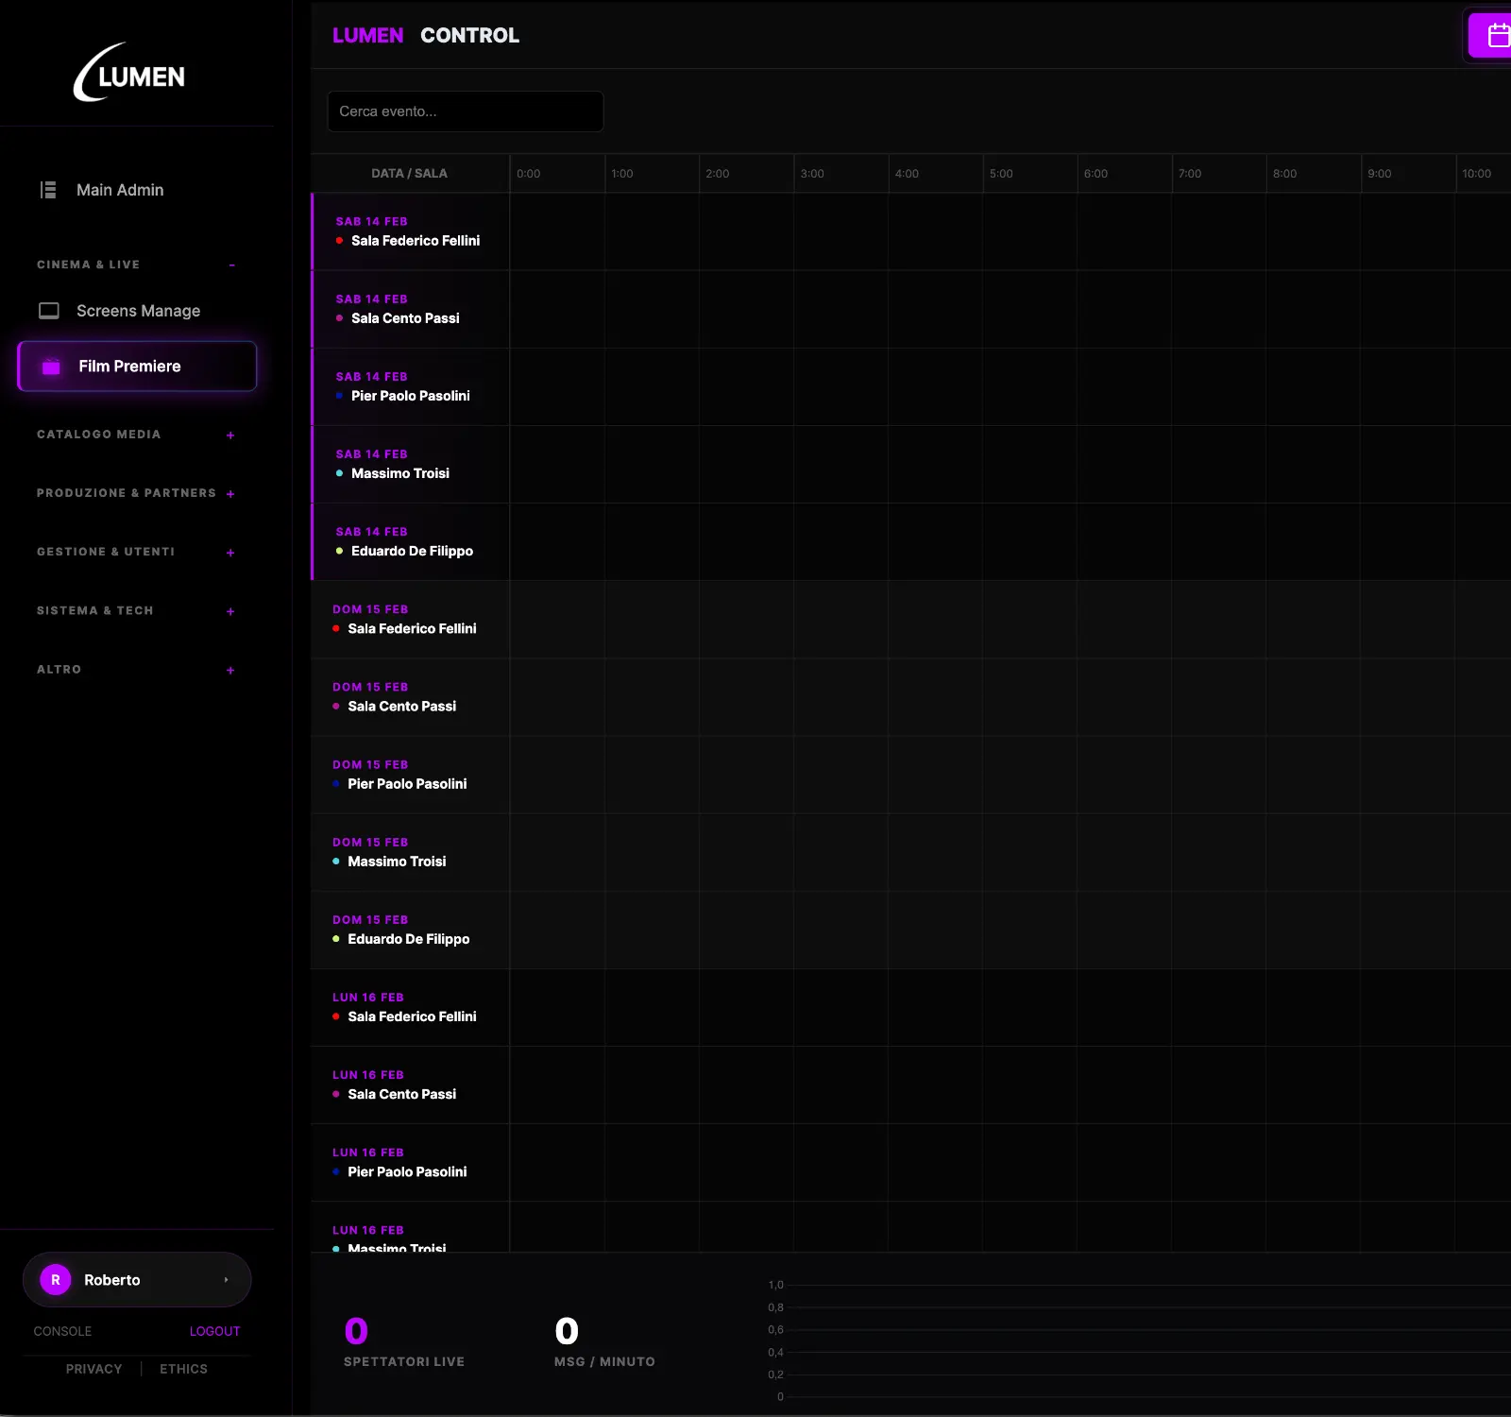
Task: Expand the Sistema & Tech section
Action: coord(230,611)
